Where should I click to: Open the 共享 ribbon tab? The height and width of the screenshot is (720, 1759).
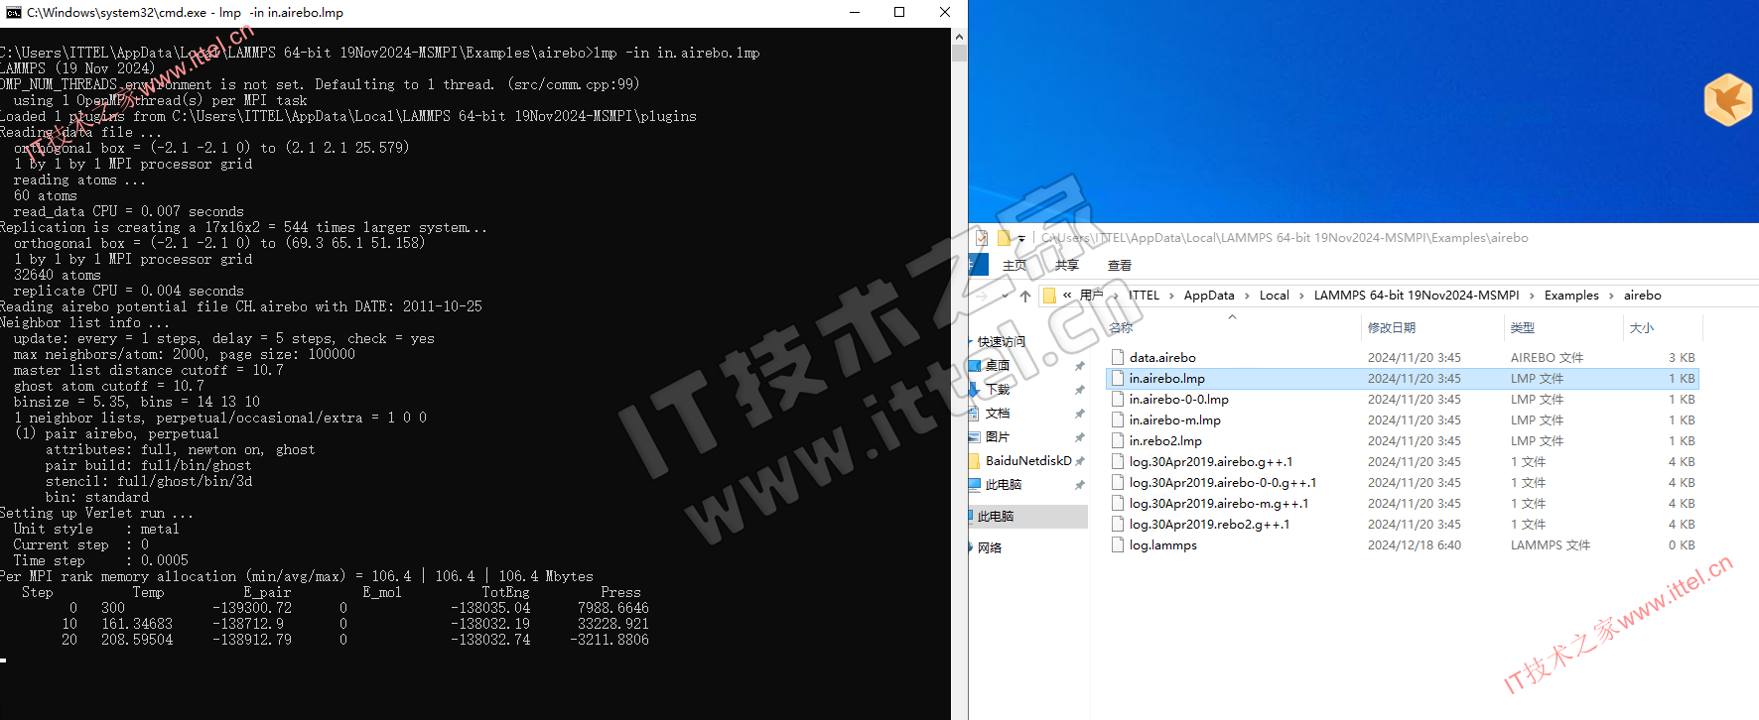[1067, 265]
